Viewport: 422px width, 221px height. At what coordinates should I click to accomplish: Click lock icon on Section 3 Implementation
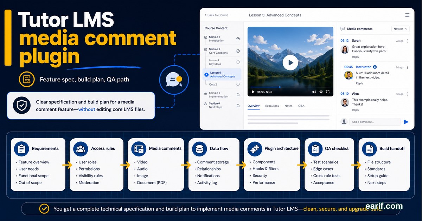(x=238, y=95)
